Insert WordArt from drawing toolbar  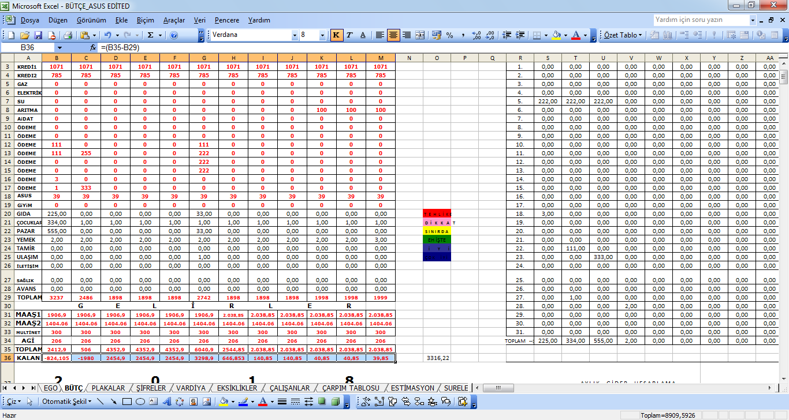click(166, 401)
